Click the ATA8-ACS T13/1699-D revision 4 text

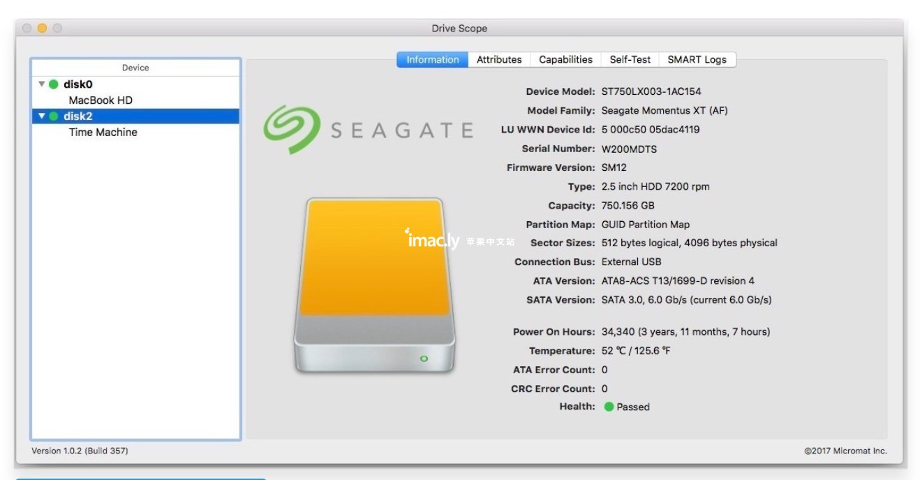point(678,280)
